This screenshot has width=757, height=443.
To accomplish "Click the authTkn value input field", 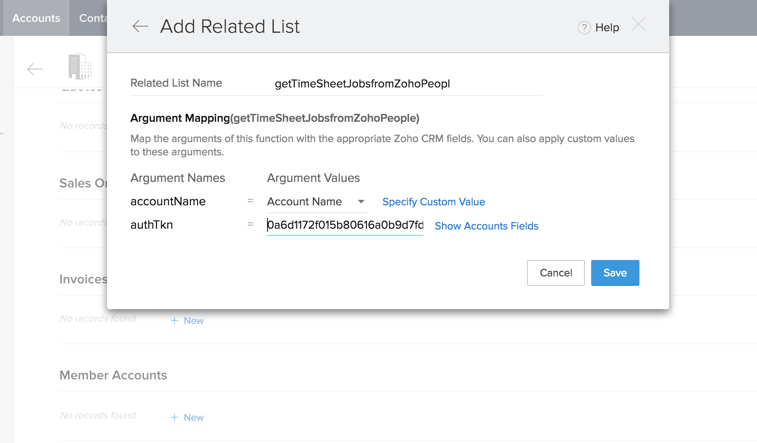I will 345,225.
